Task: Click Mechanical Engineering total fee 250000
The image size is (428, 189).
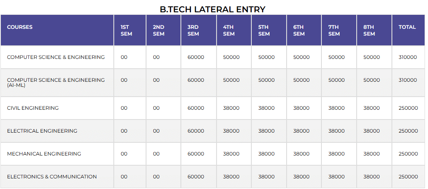Action: click(408, 154)
